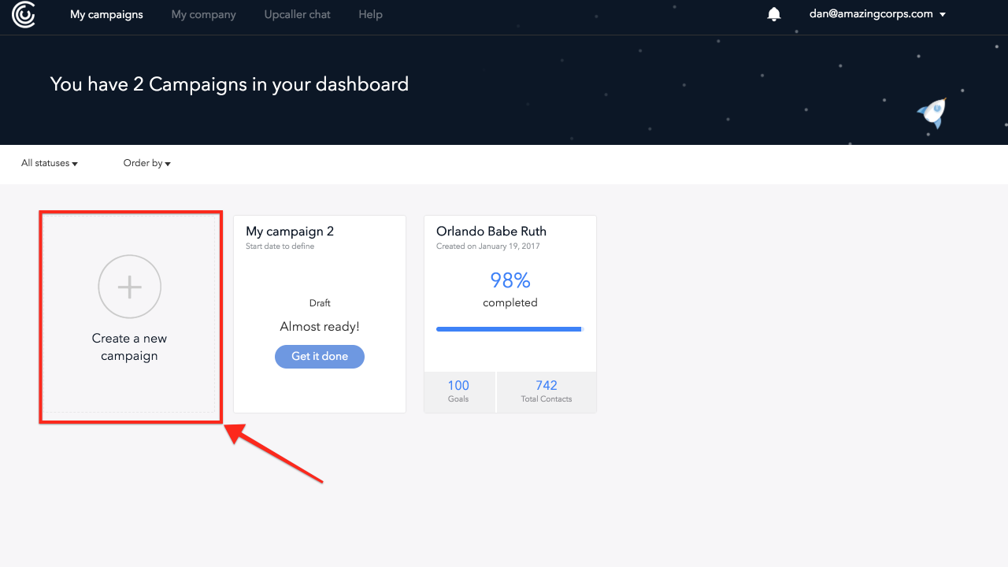This screenshot has height=567, width=1008.
Task: Click the plus circle icon
Action: (130, 287)
